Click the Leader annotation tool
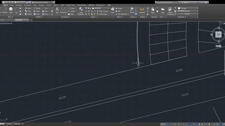 coord(71,11)
